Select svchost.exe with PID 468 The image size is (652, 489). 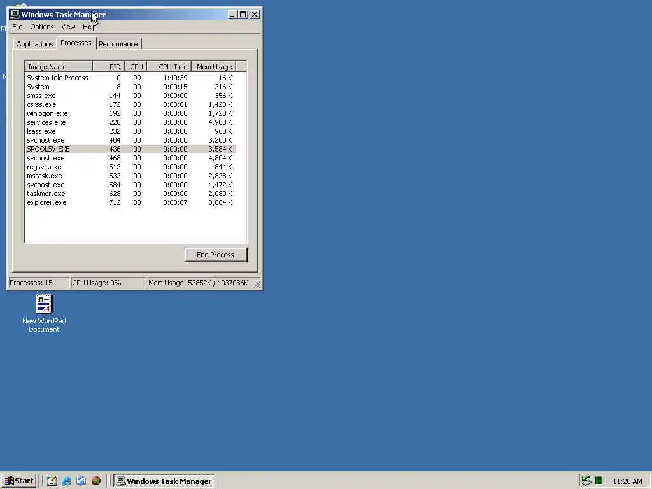point(131,158)
